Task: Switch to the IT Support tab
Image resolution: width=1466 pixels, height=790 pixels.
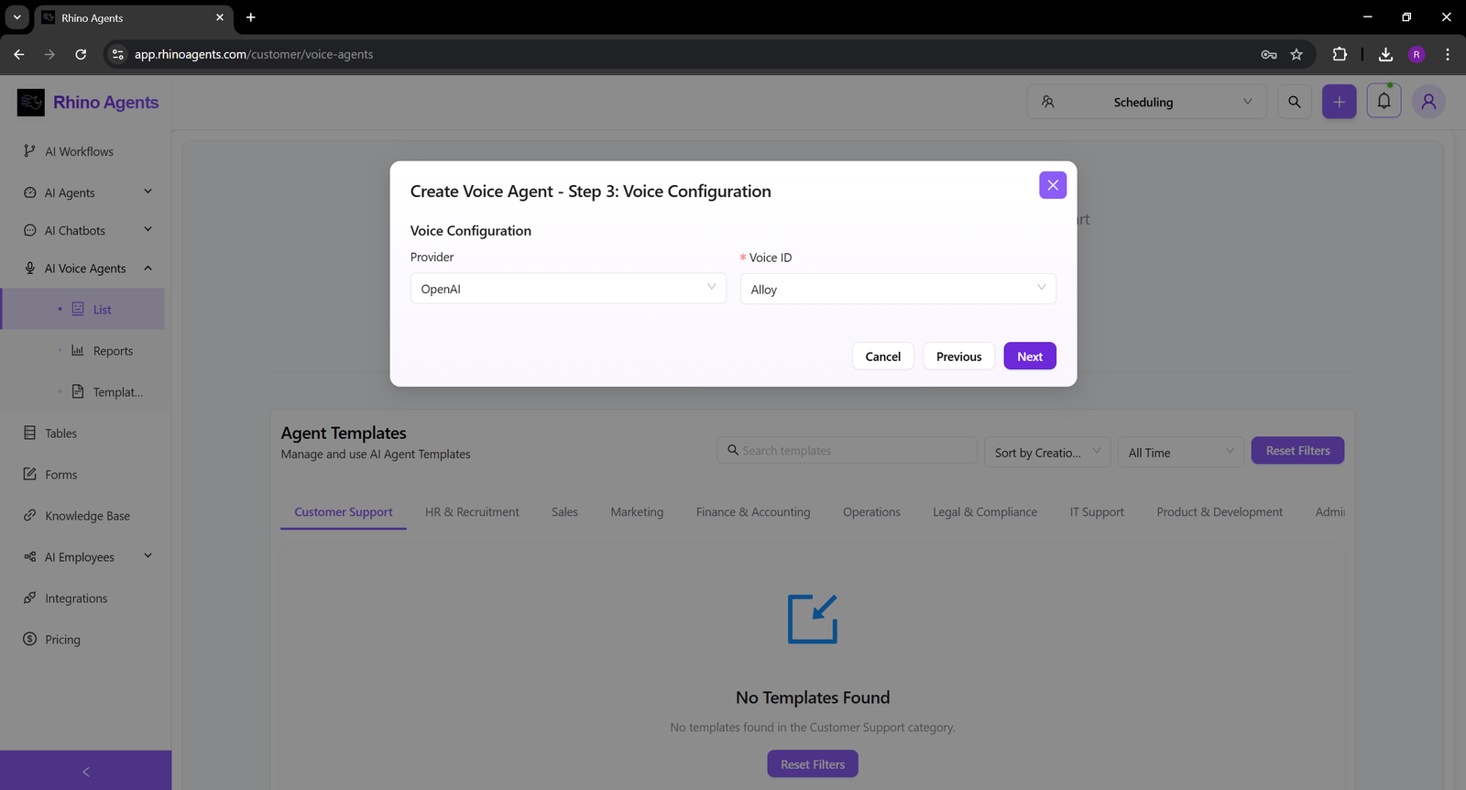Action: [x=1097, y=512]
